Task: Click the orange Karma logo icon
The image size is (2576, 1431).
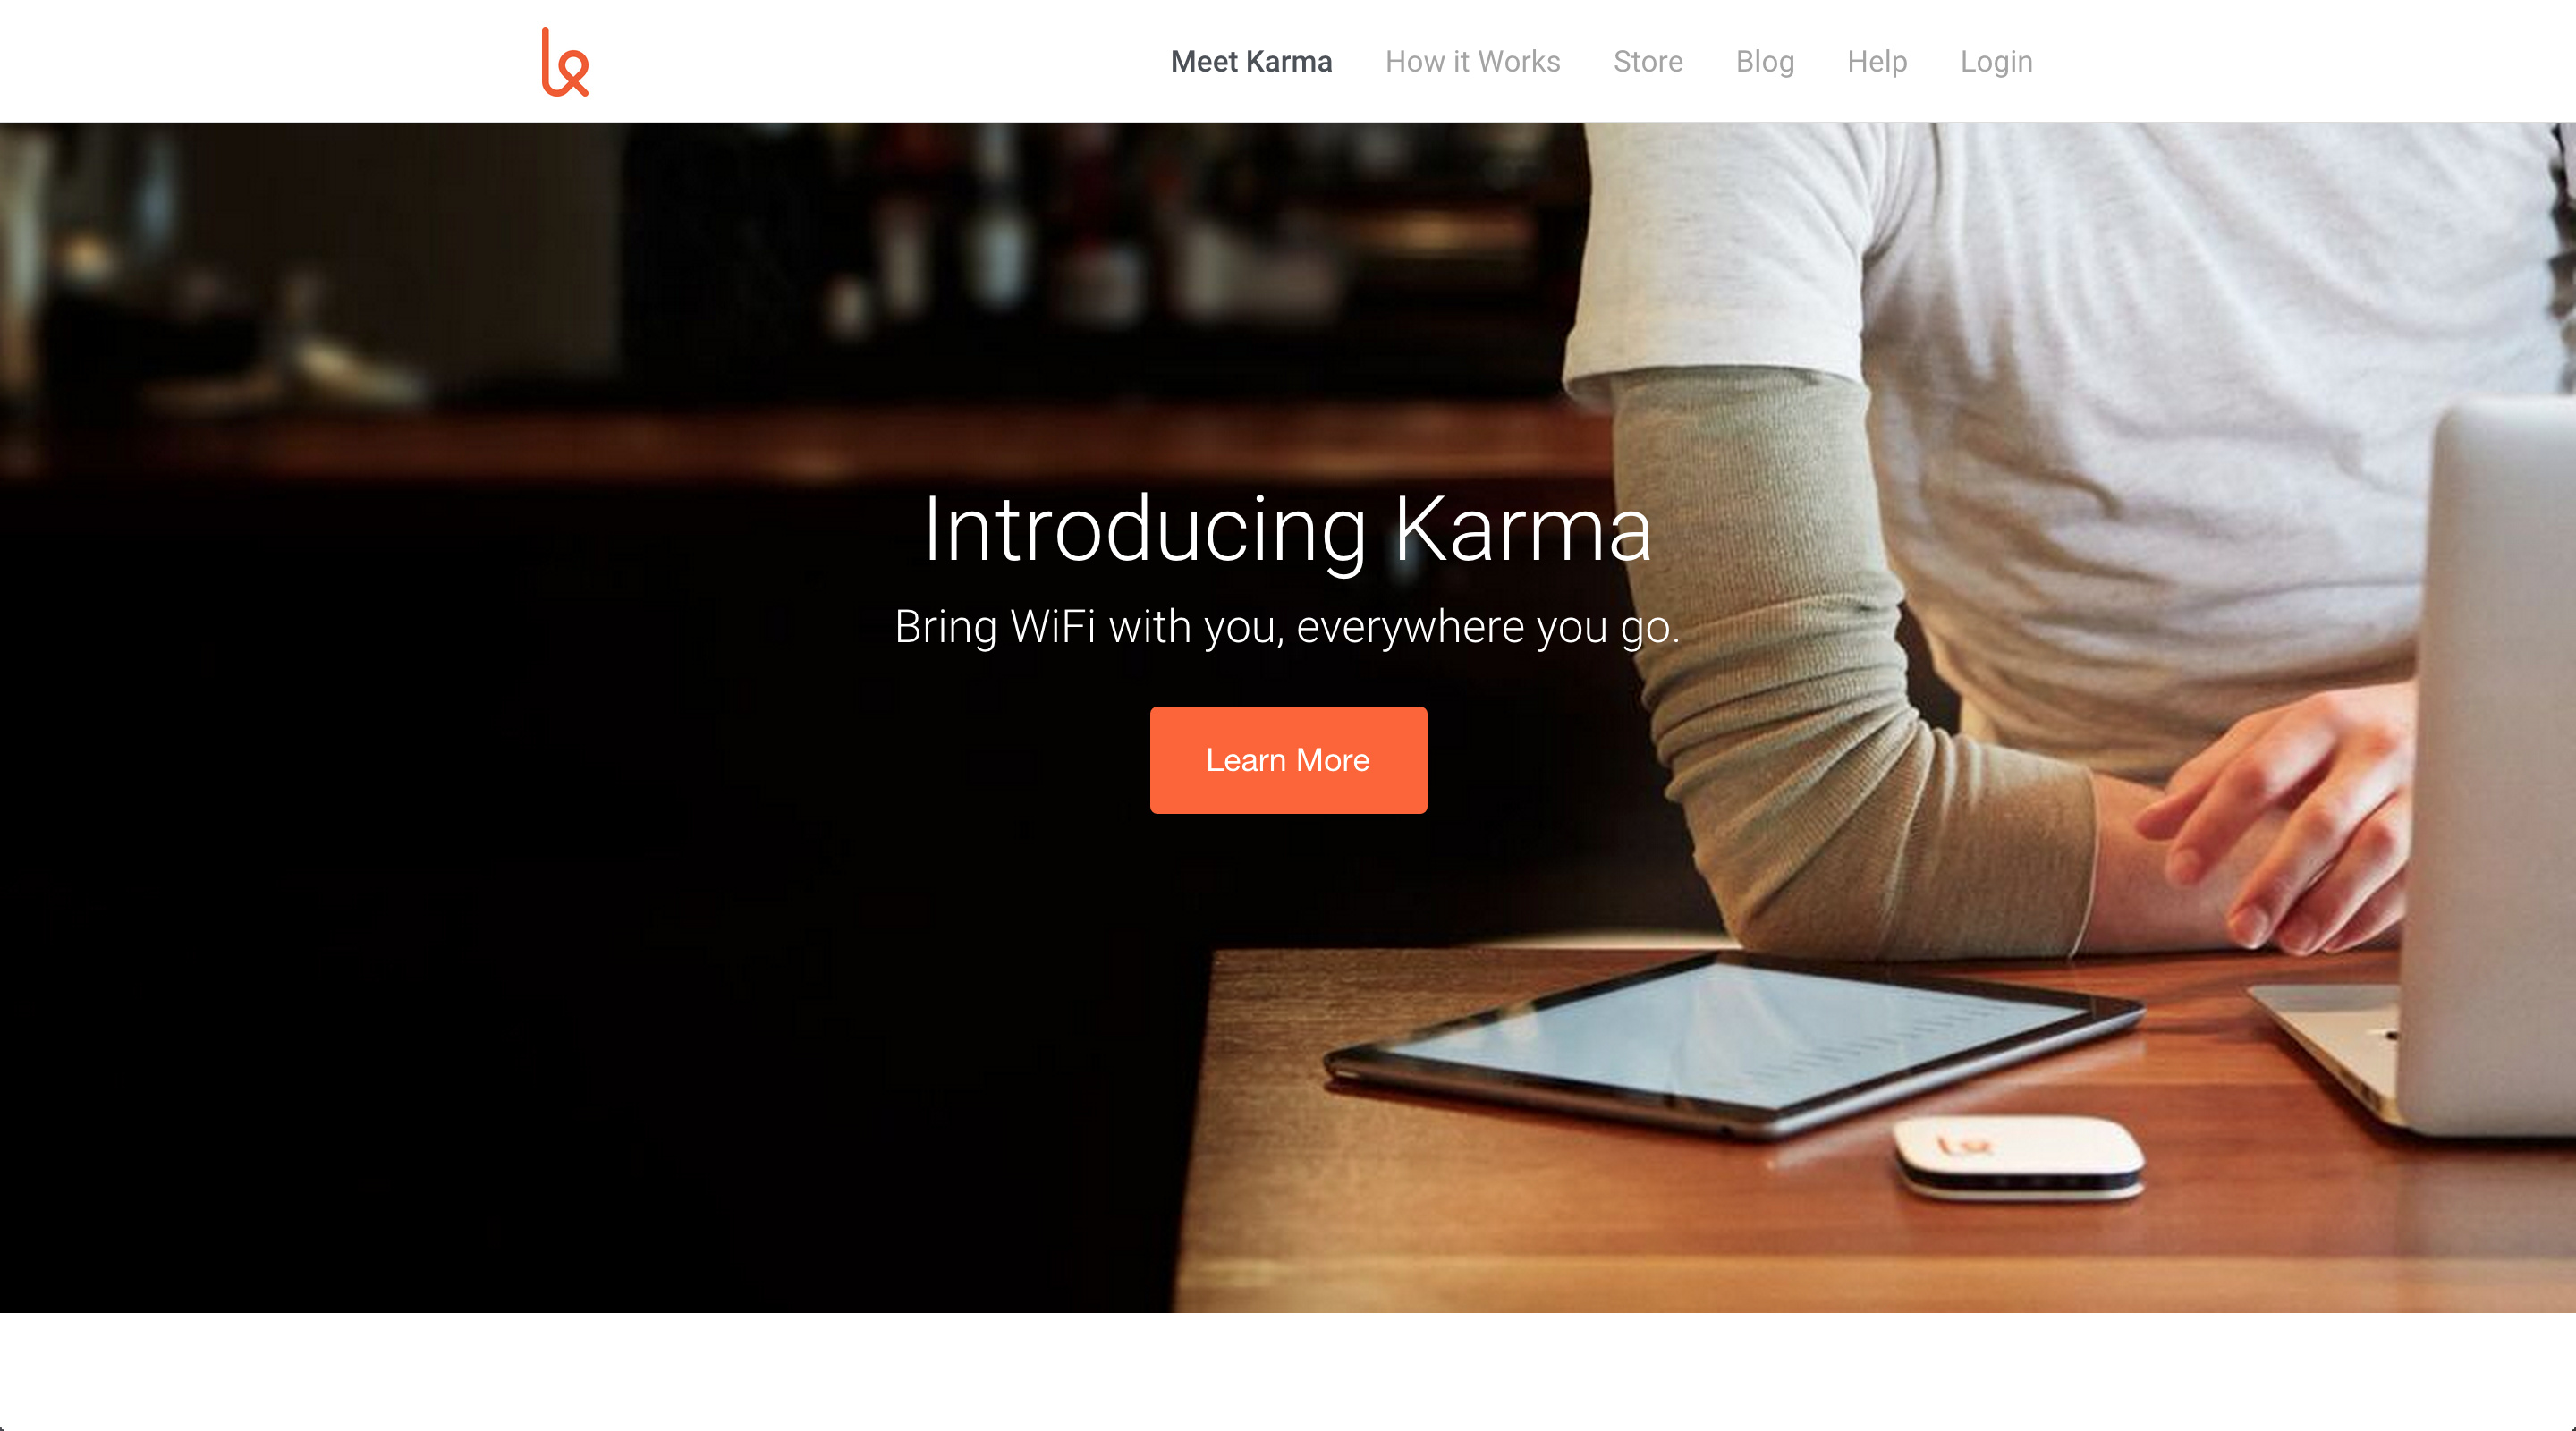Action: pos(565,62)
